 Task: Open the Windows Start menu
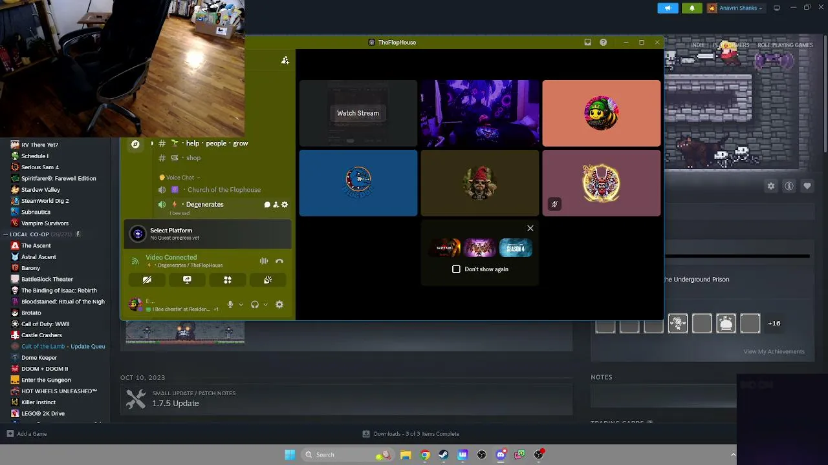[290, 455]
